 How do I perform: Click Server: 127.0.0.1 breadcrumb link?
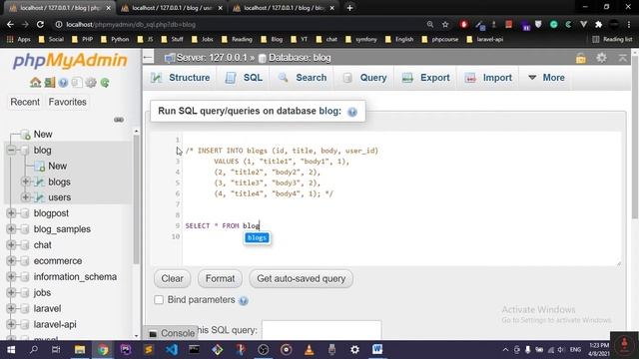[x=211, y=58]
